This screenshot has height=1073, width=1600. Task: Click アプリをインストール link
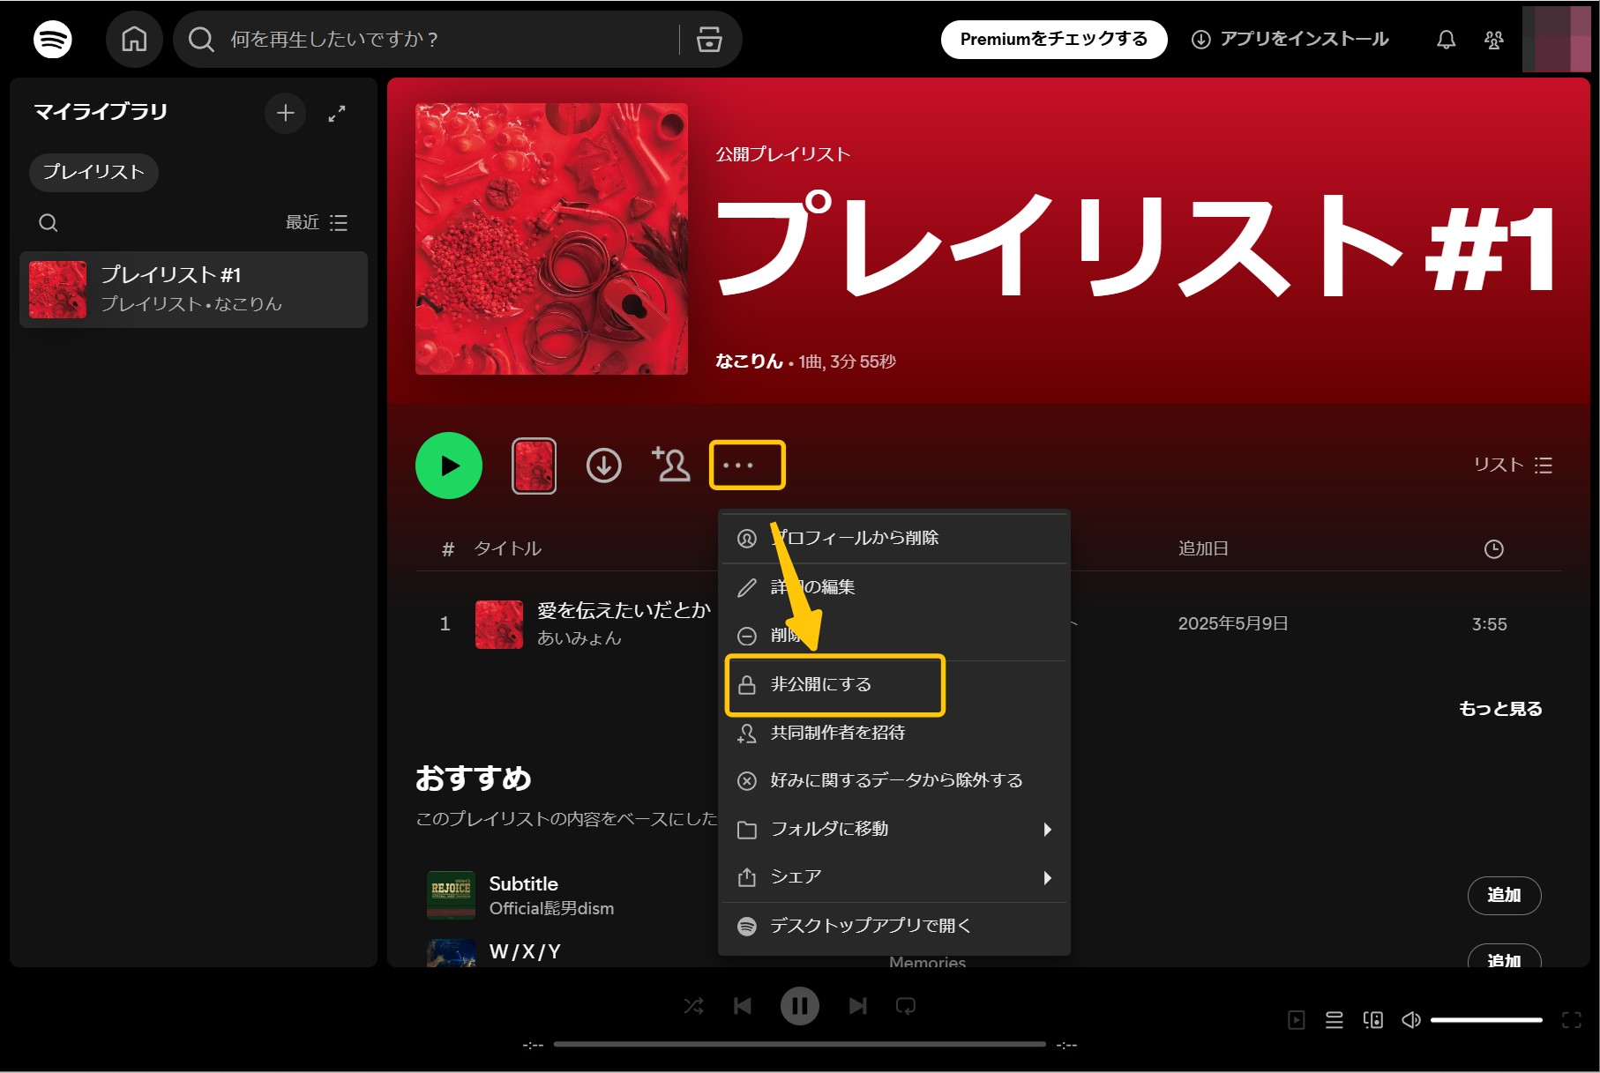click(1290, 40)
